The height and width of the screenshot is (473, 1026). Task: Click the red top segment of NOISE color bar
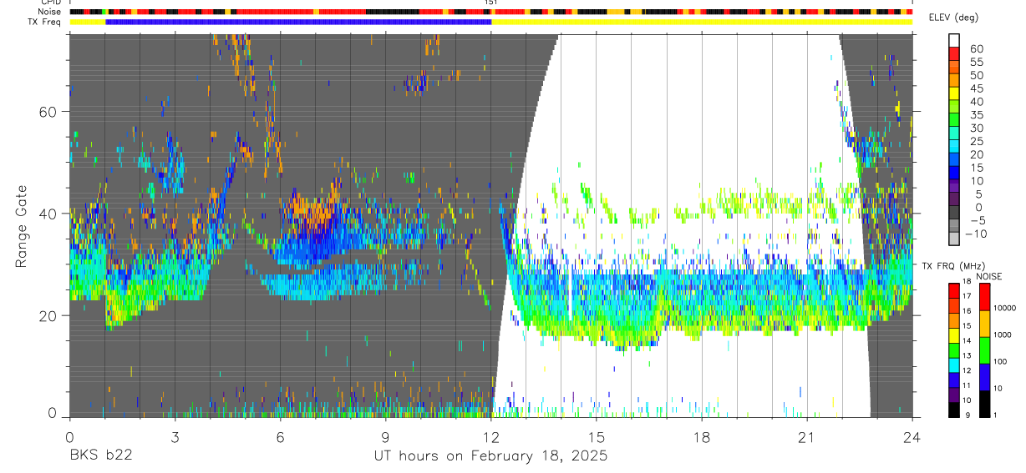tap(984, 297)
